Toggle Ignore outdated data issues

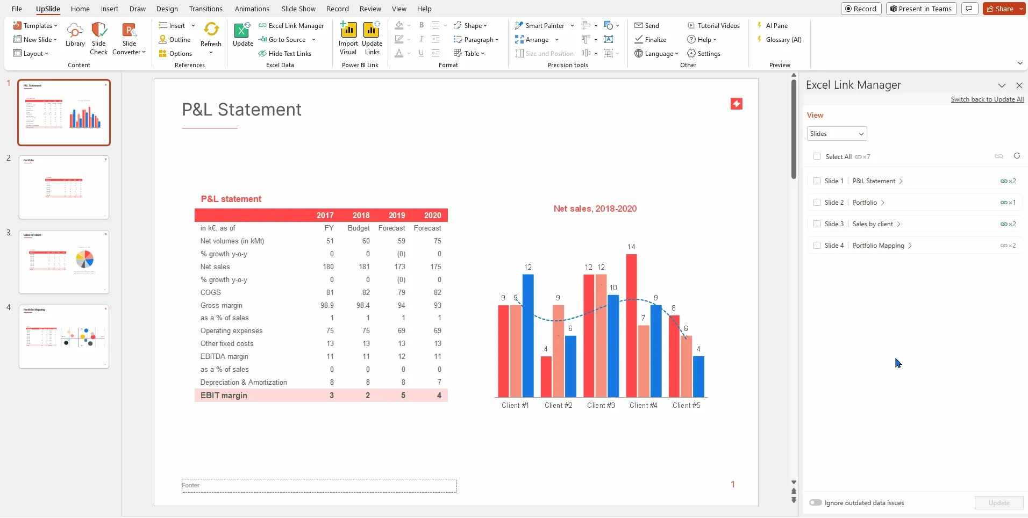(816, 503)
